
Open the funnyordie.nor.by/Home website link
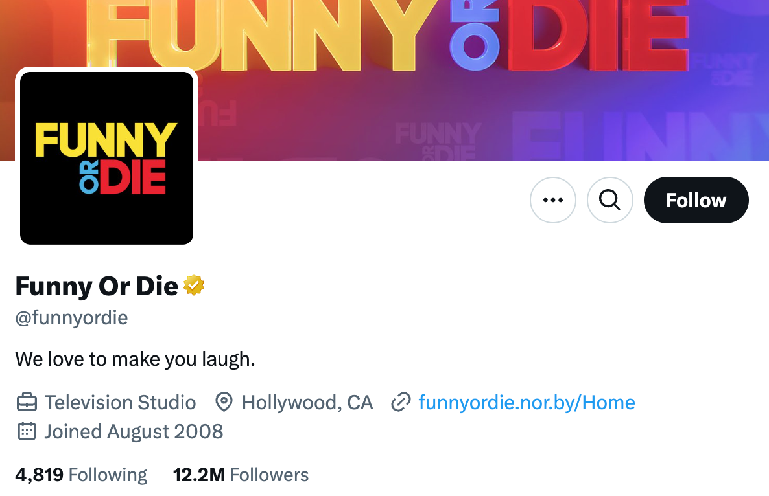(526, 402)
